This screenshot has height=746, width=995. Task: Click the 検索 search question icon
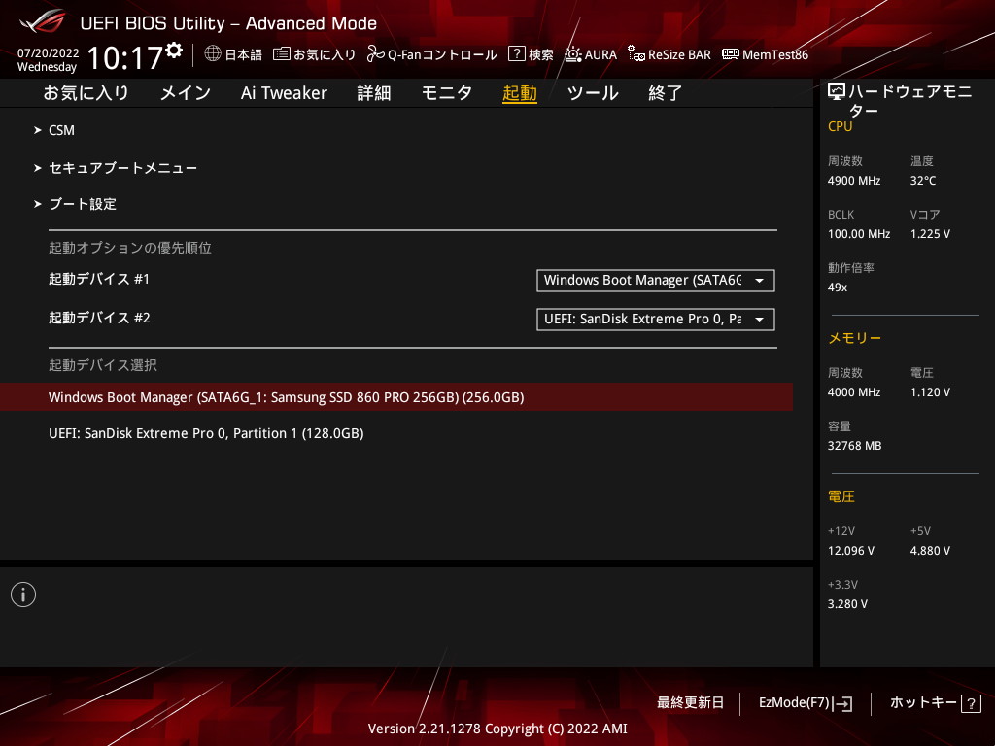pyautogui.click(x=517, y=54)
